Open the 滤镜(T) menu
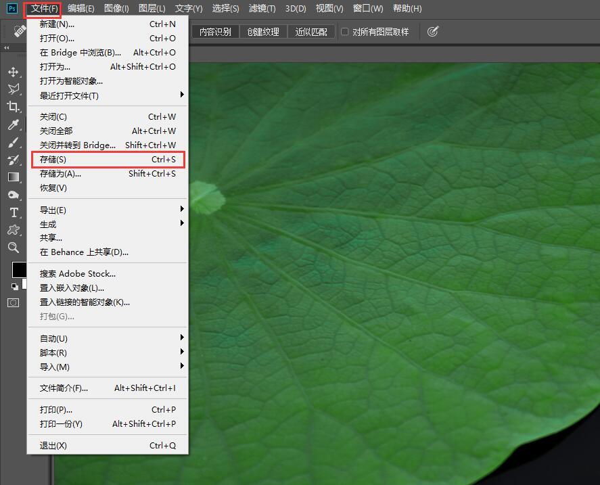Screen dimensions: 600x485 click(262, 9)
